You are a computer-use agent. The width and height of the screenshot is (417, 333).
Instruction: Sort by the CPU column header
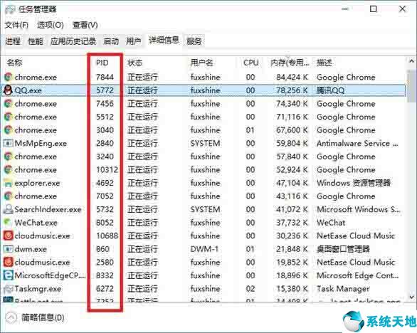click(250, 63)
